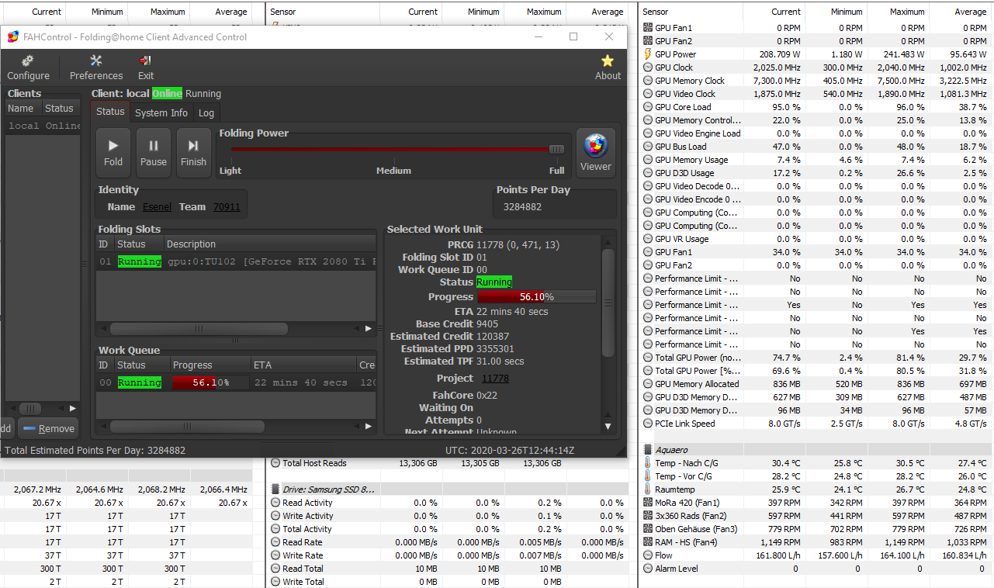Click the clock icon beside GPU Clock
Screen dimensions: 994x588
pyautogui.click(x=648, y=67)
